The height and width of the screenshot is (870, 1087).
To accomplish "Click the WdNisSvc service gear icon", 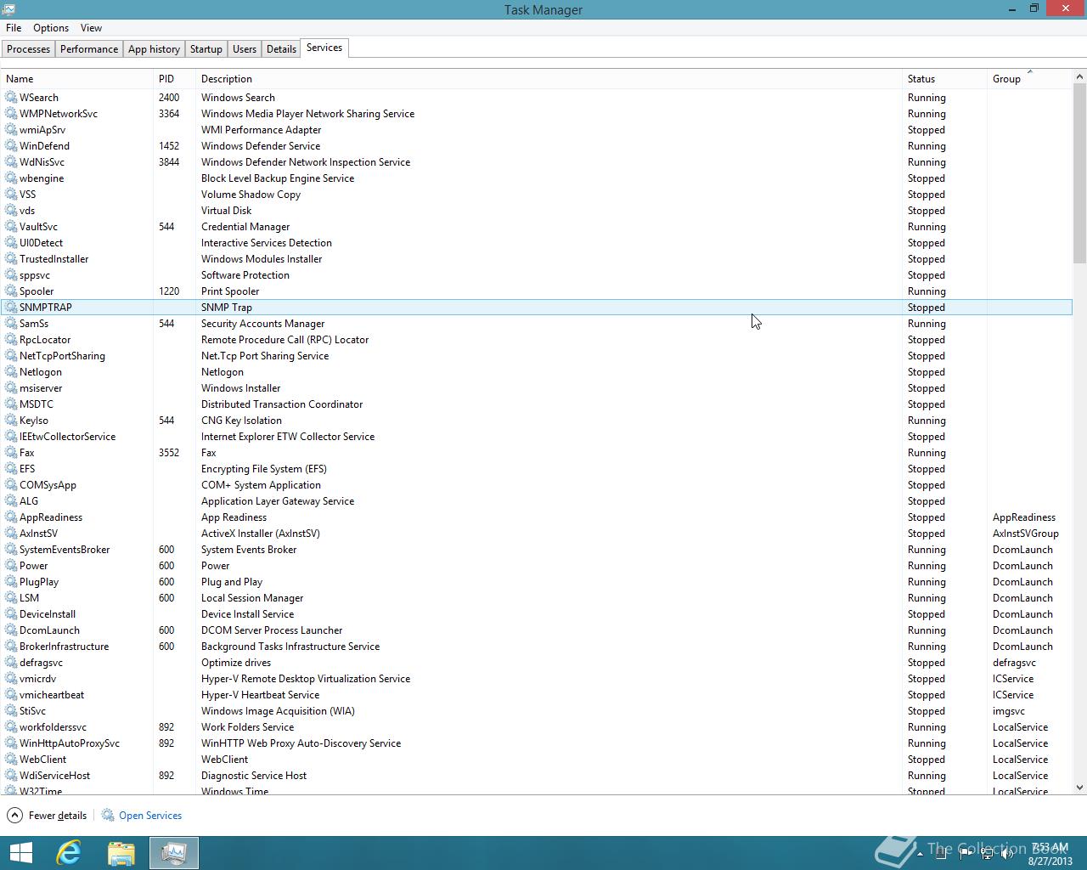I will pos(11,162).
